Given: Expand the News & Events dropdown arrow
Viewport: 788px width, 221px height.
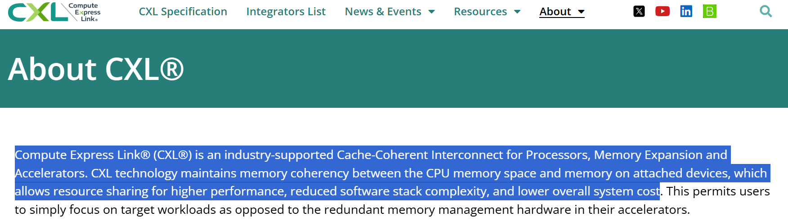Looking at the screenshot, I should [x=432, y=12].
